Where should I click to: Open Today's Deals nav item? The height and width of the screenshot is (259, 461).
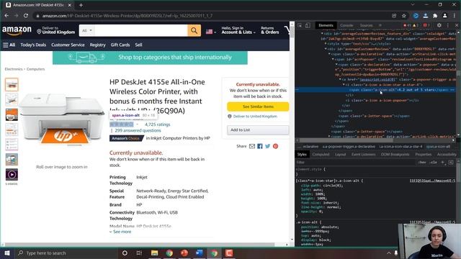pyautogui.click(x=33, y=45)
